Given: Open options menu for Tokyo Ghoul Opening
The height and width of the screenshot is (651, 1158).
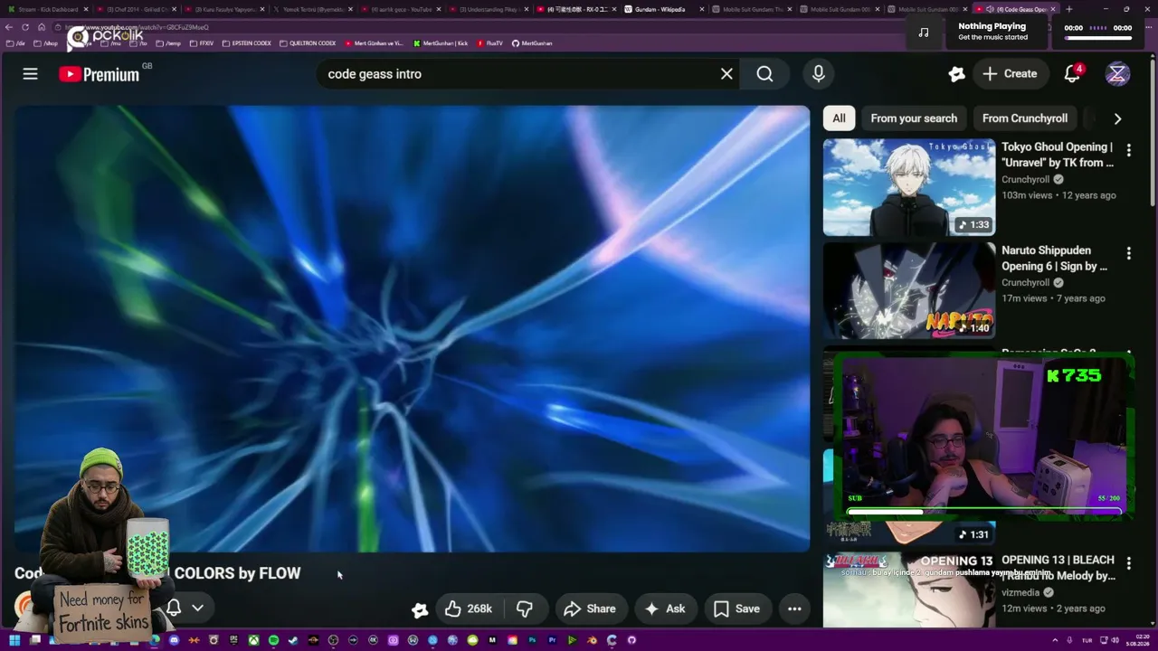Looking at the screenshot, I should click(x=1128, y=150).
